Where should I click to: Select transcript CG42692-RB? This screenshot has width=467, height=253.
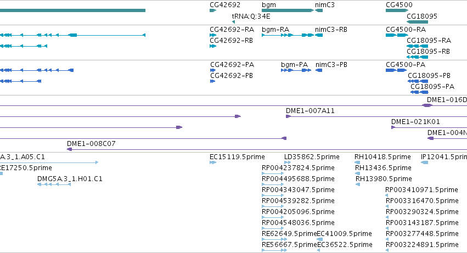click(x=231, y=40)
